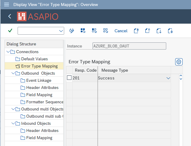This screenshot has height=146, width=191.
Task: Go to next page icon
Action: click(x=159, y=31)
